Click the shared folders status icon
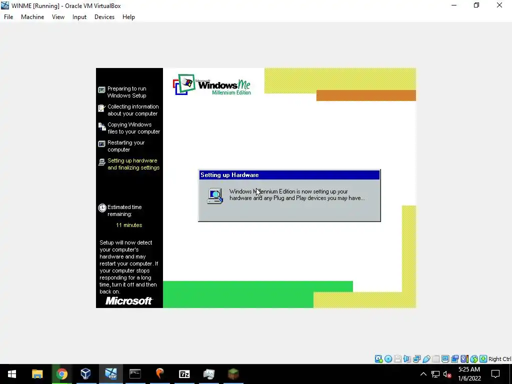Viewport: 512px width, 384px height. click(x=435, y=359)
